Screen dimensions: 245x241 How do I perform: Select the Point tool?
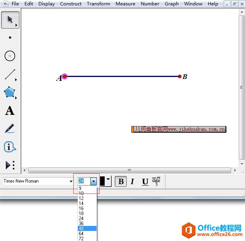(x=10, y=38)
